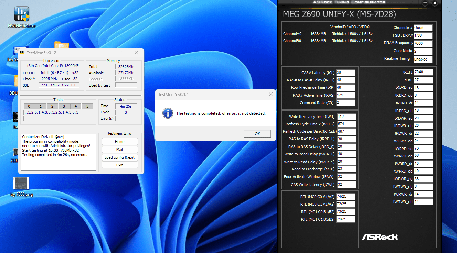
Task: Click the FSB : DRAM field 1:38
Action: coord(423,35)
